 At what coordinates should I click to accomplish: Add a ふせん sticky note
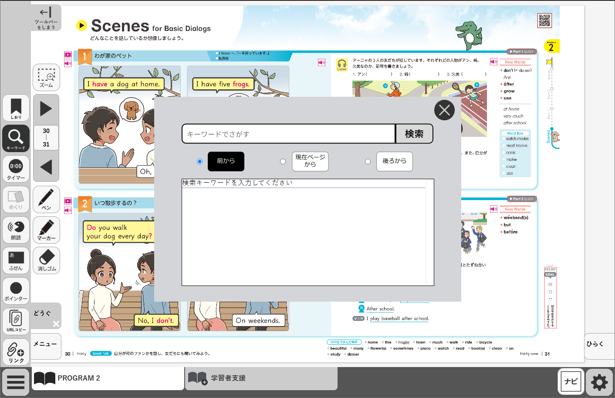16,260
